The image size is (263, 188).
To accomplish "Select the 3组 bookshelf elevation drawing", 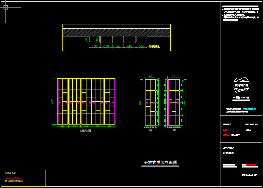I will 150,102.
